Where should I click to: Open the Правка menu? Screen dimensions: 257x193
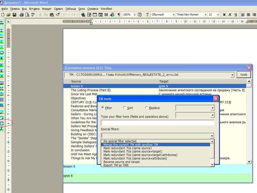(x=15, y=9)
